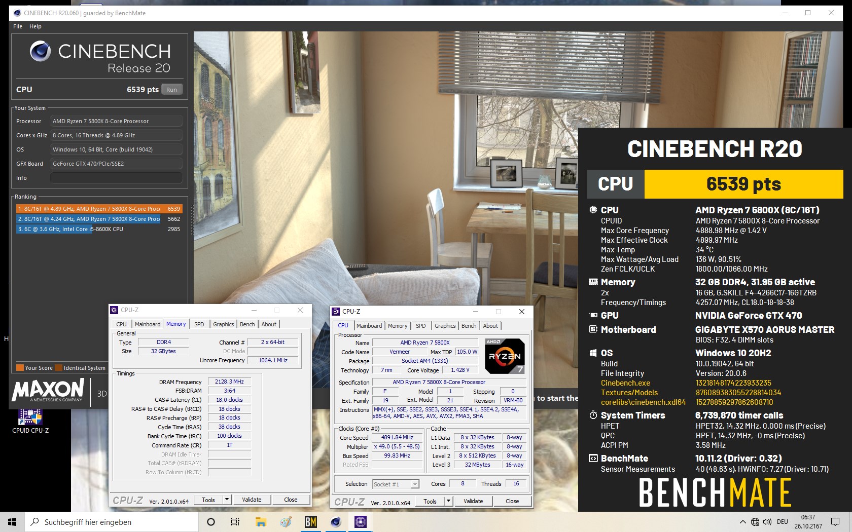Open Bench tab in front CPU-Z window
The height and width of the screenshot is (532, 852).
click(x=469, y=326)
